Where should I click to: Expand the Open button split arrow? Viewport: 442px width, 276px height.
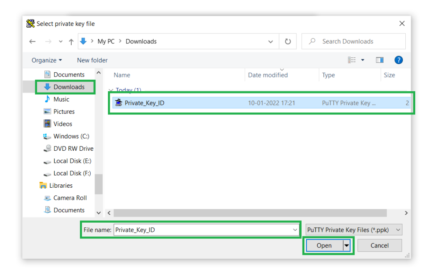[x=346, y=245]
